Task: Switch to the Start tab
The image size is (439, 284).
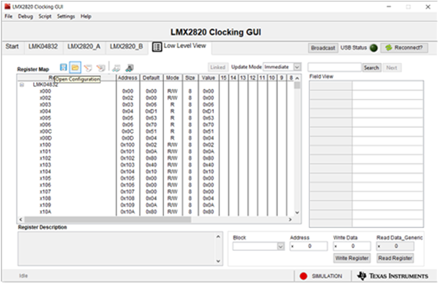Action: (12, 47)
